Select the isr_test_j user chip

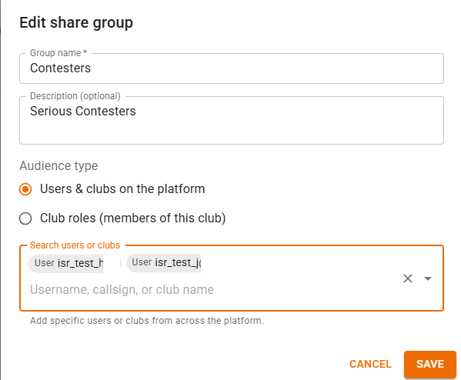pos(163,262)
